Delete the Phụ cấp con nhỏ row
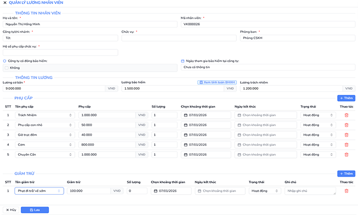 pos(347,125)
